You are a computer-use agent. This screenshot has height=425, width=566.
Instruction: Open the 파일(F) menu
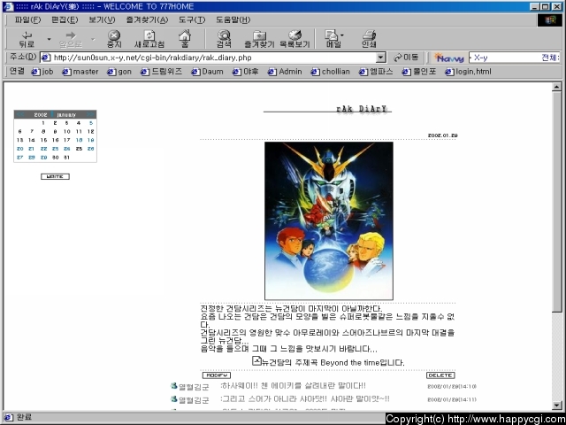27,19
